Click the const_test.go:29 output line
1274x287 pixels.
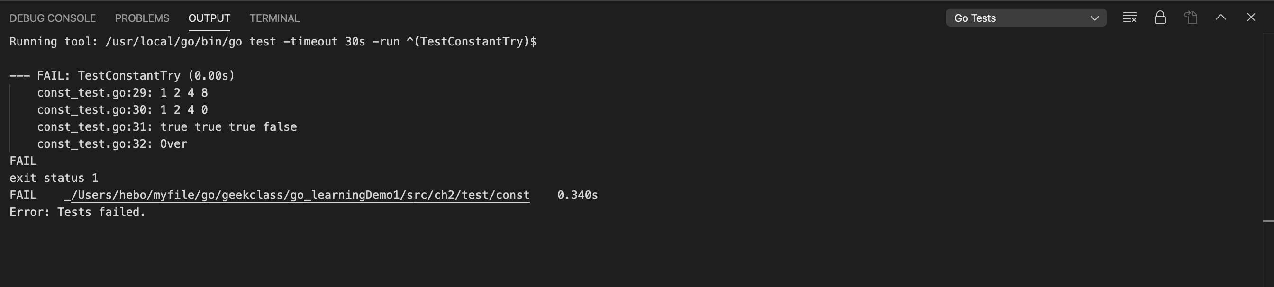click(x=123, y=93)
